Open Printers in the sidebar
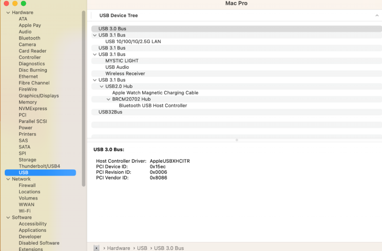This screenshot has width=382, height=251. click(x=27, y=134)
